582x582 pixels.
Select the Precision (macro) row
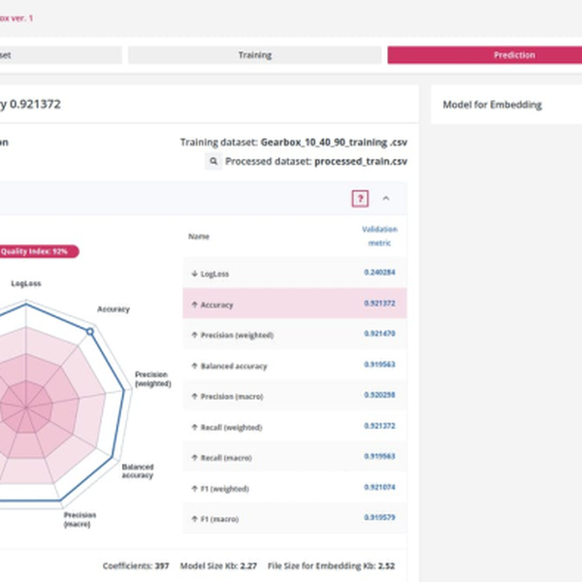coord(295,396)
